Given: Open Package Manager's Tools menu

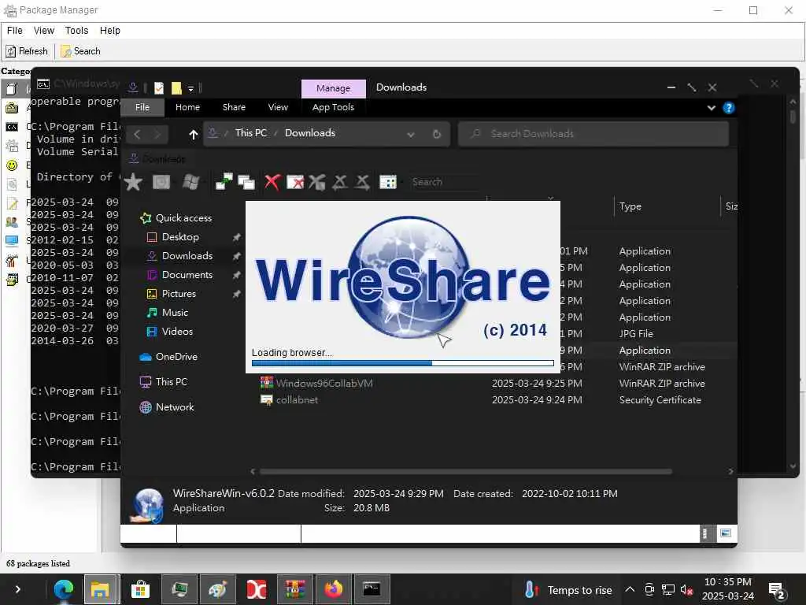Looking at the screenshot, I should point(76,31).
